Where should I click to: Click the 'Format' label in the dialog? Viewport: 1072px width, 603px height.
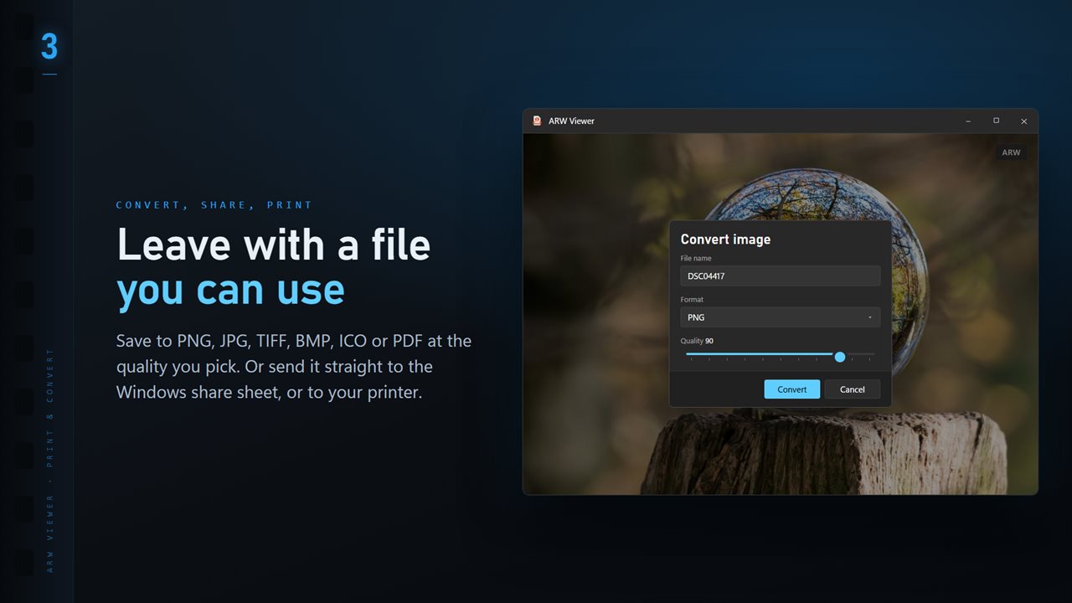pyautogui.click(x=692, y=300)
